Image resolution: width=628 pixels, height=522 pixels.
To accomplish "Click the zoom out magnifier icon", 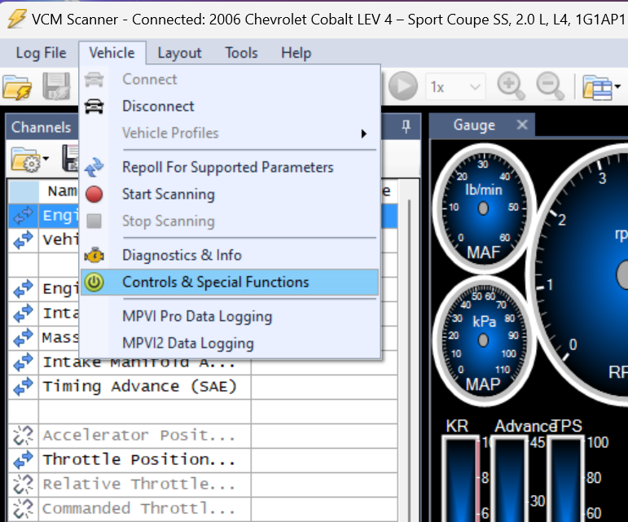I will coord(550,86).
